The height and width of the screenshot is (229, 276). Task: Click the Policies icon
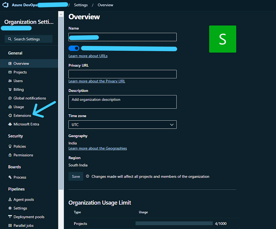(x=10, y=146)
